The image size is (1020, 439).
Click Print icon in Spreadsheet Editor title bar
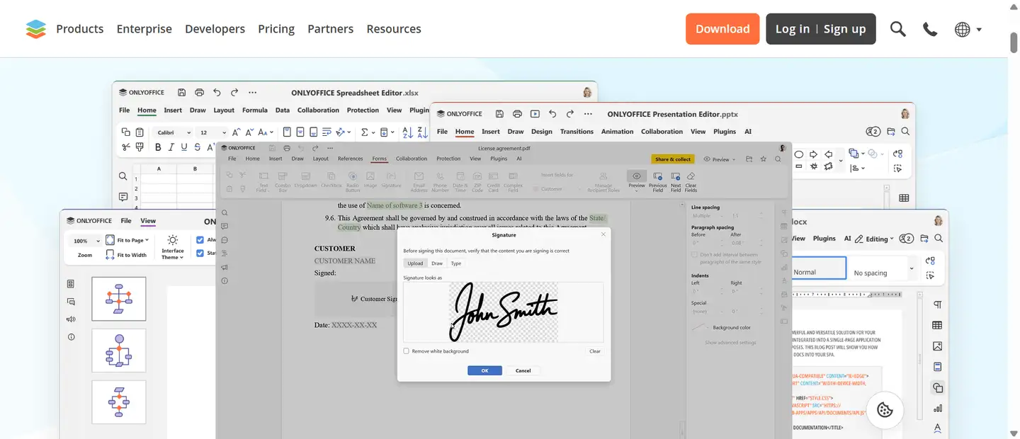pos(200,93)
